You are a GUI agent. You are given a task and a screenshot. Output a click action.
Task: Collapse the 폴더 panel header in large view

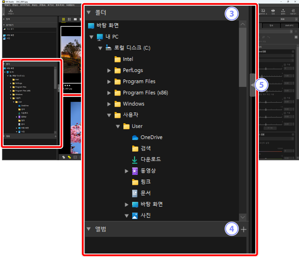coord(88,13)
